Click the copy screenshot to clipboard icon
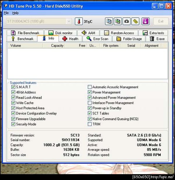Image resolution: width=175 pixels, height=180 pixels. click(x=118, y=21)
